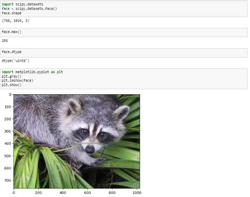This screenshot has height=197, width=250.
Task: Click the code cell importing scipy.datasets
Action: [x=124, y=8]
